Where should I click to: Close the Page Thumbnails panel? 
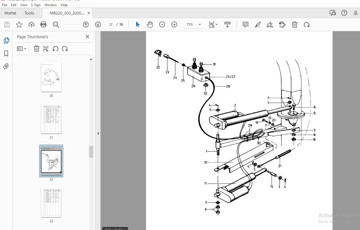point(87,37)
